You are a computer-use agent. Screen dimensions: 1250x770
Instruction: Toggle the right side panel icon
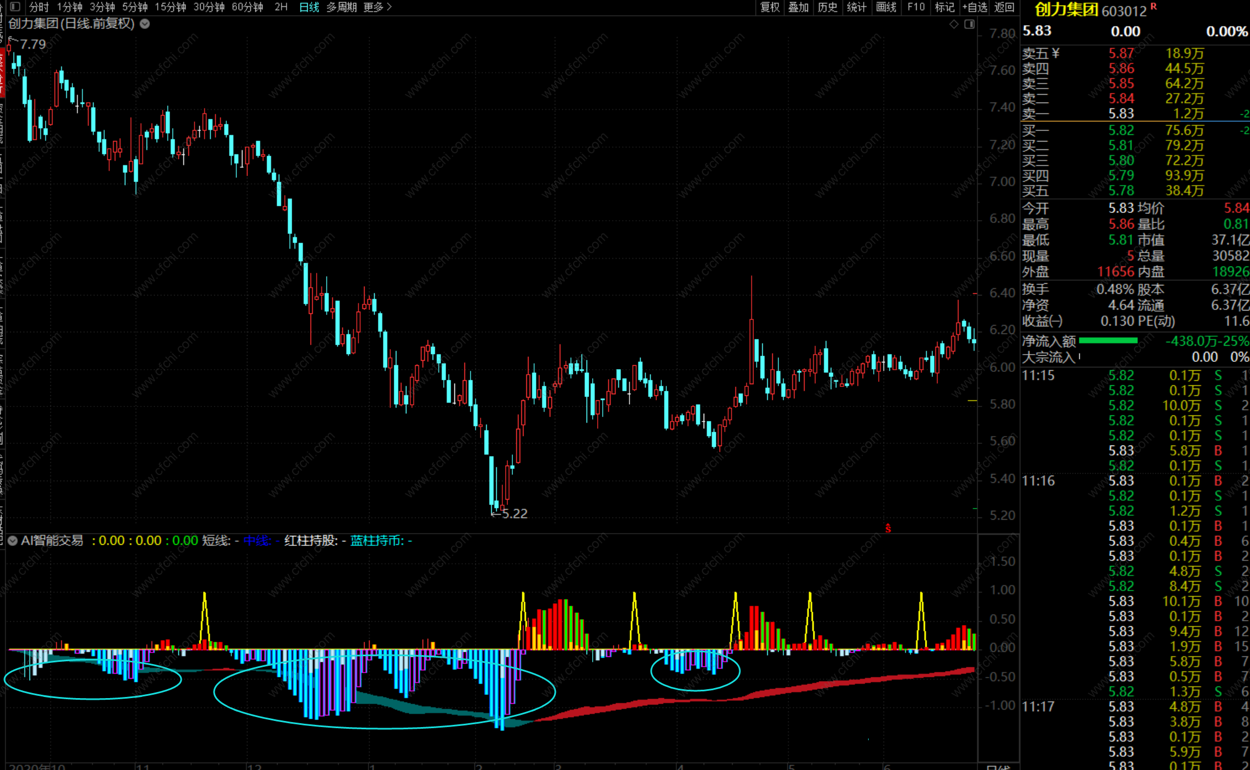pos(970,24)
